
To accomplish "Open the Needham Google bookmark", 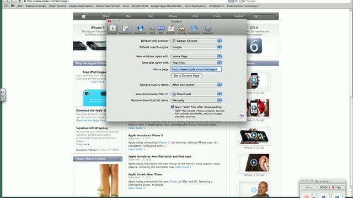I will click(35, 6).
